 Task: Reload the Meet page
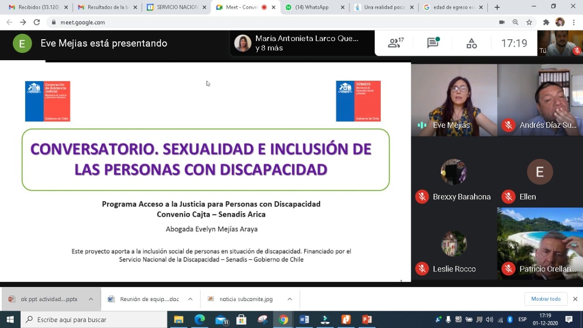(37, 22)
